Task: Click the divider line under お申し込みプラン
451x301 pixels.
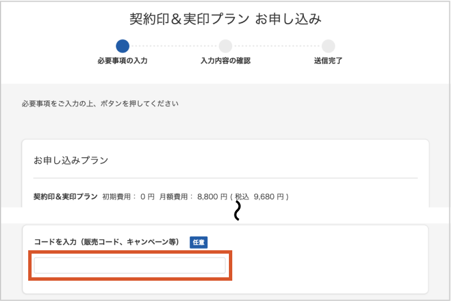Action: (x=225, y=178)
